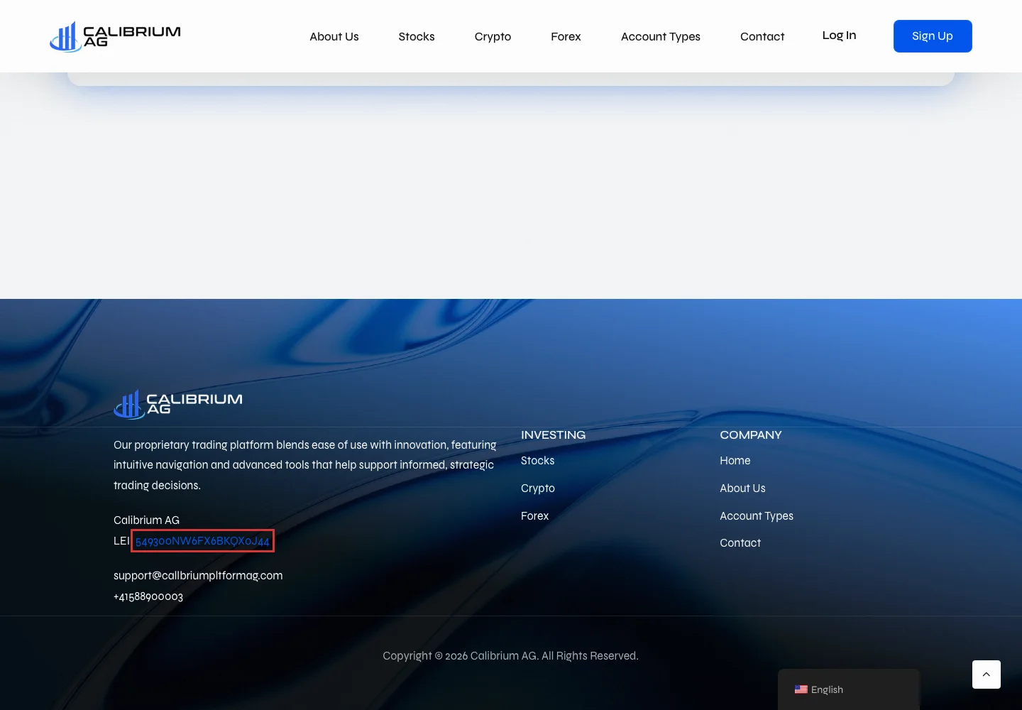Click the support email address

click(198, 576)
